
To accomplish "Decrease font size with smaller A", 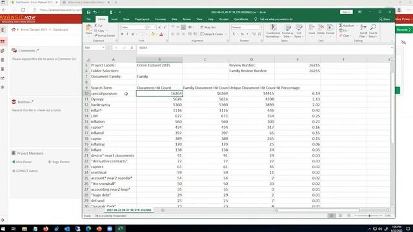I will (x=165, y=27).
